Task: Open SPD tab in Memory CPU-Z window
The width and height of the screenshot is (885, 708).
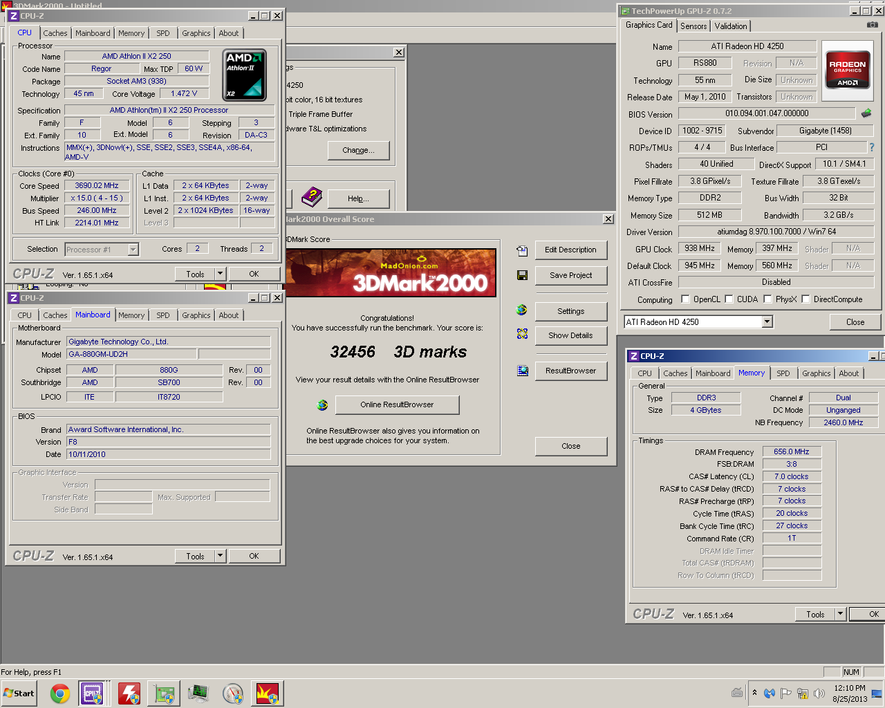Action: click(x=783, y=373)
